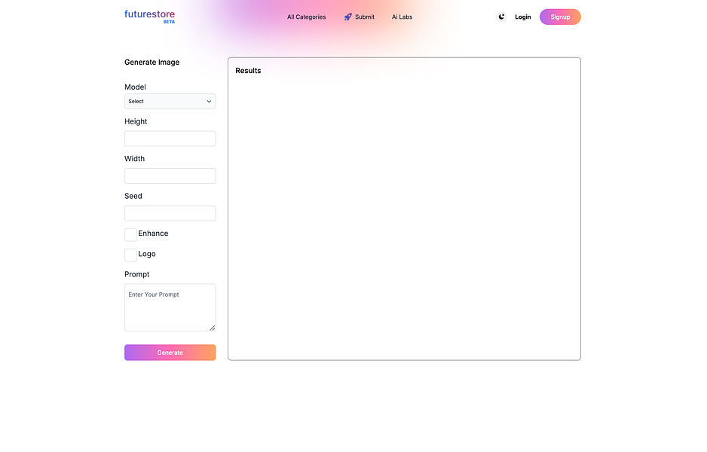Image resolution: width=707 pixels, height=452 pixels.
Task: Click the Login link
Action: [x=522, y=17]
